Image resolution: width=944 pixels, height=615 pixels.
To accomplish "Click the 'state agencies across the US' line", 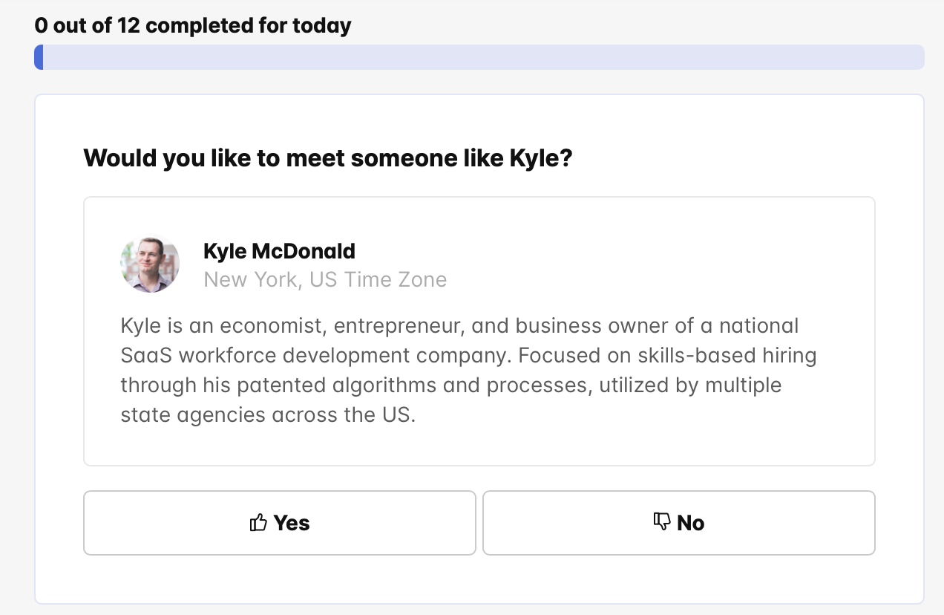I will coord(267,414).
